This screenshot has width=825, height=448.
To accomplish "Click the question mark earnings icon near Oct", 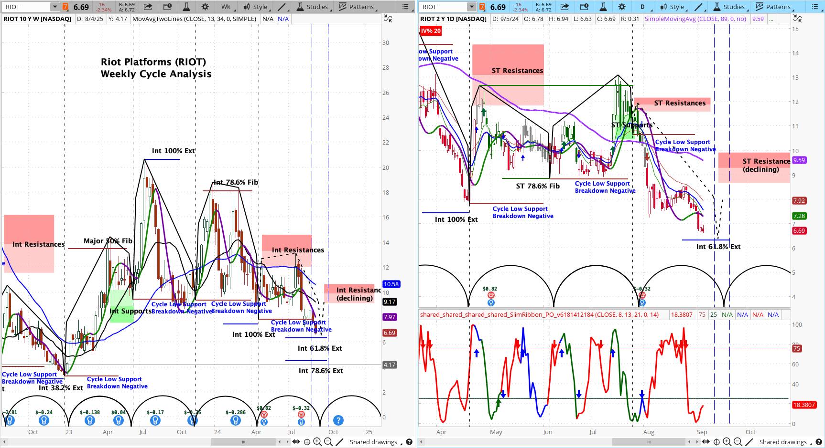I will 338,420.
